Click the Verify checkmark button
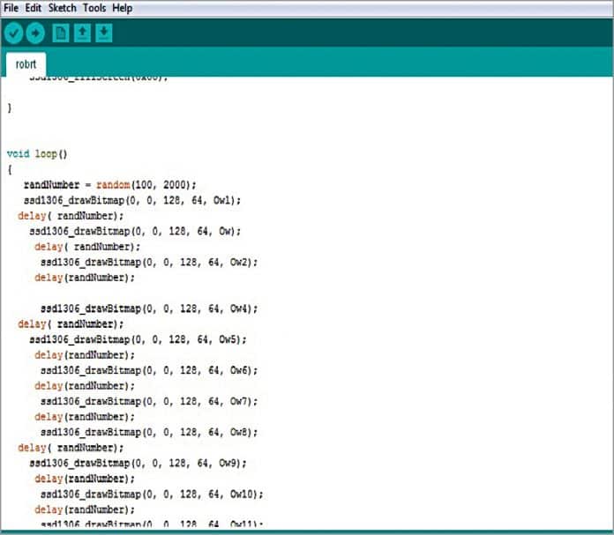The width and height of the screenshot is (614, 535). pos(13,33)
